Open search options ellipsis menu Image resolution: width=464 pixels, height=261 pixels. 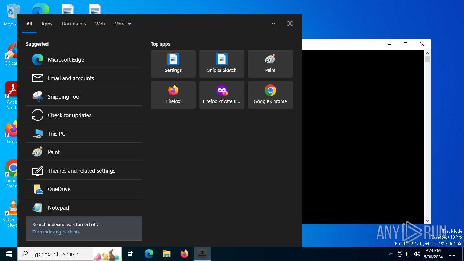click(275, 24)
